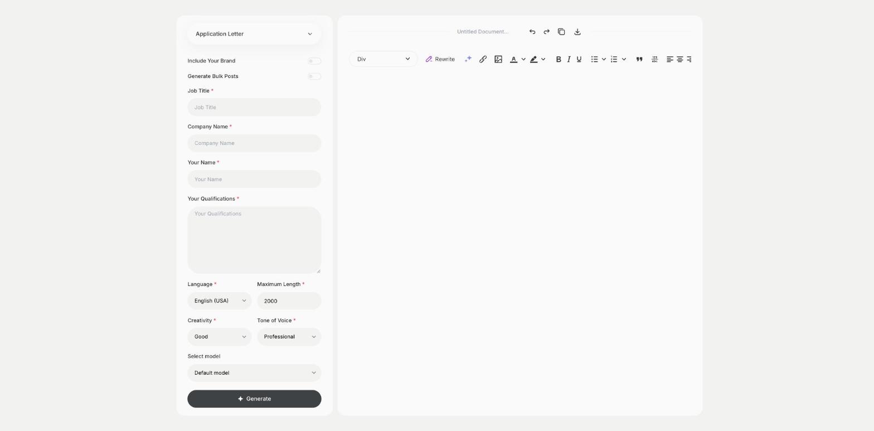Open the Select model dropdown
This screenshot has width=874, height=431.
click(254, 373)
